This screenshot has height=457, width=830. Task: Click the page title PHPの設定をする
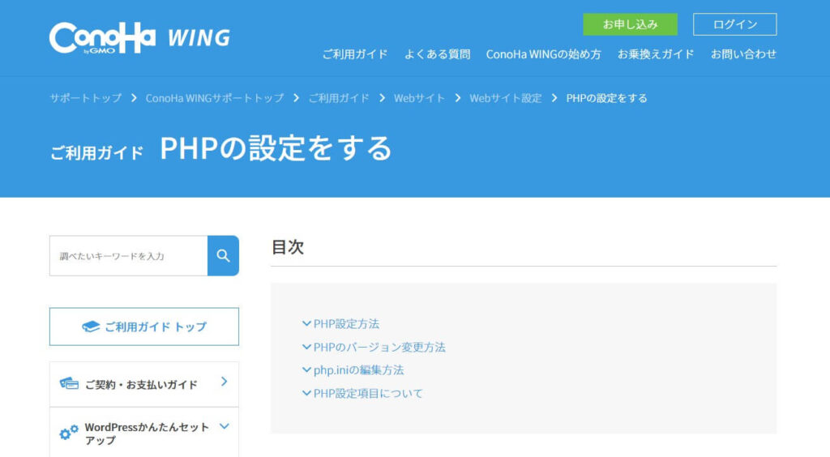[276, 148]
